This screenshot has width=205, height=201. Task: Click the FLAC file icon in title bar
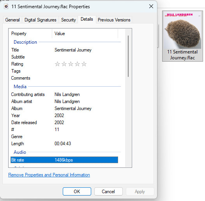tap(6, 6)
